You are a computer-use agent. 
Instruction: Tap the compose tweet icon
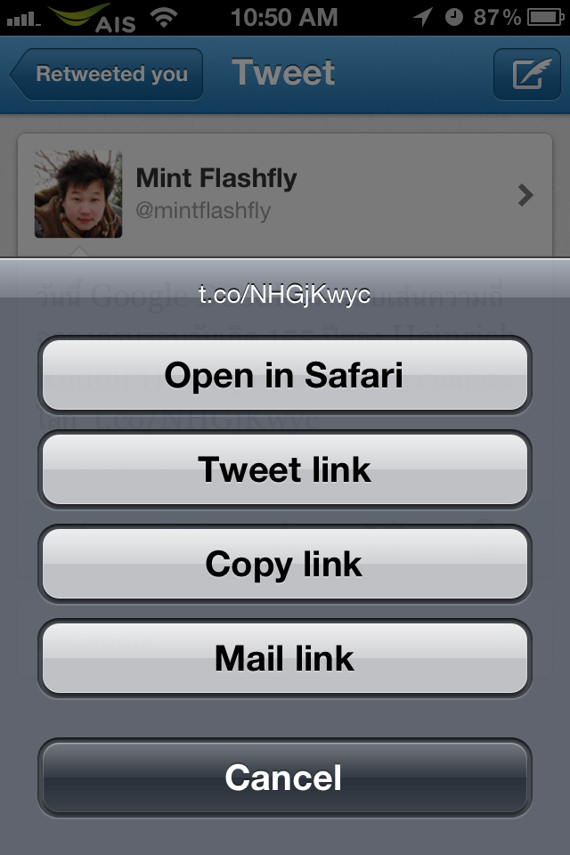click(527, 74)
